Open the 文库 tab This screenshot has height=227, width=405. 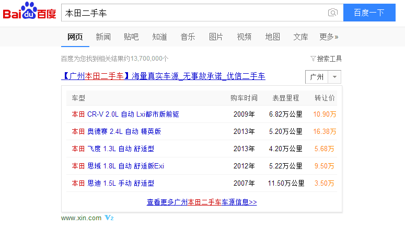pos(300,37)
